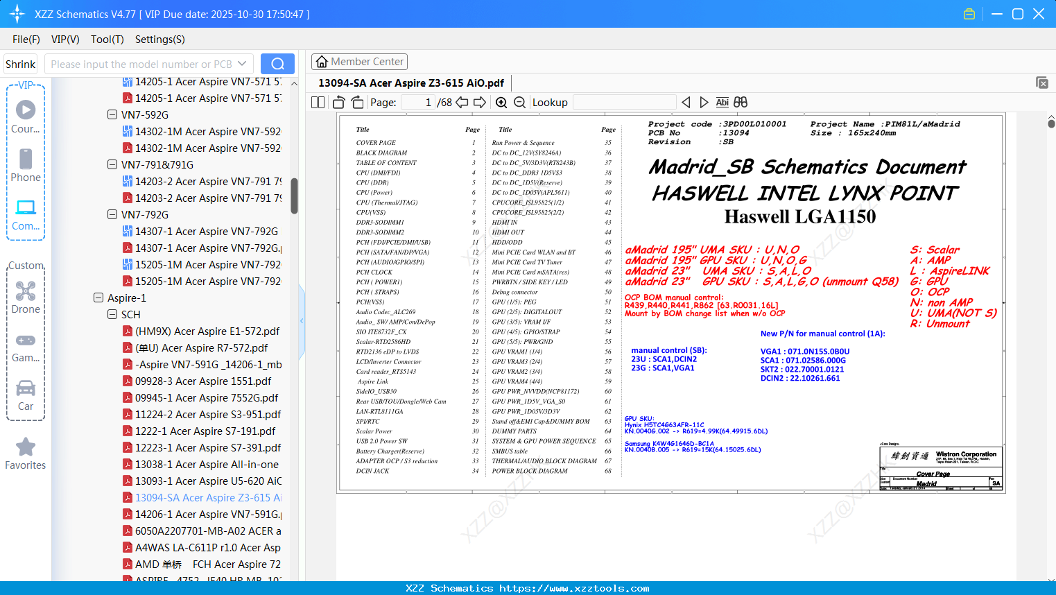The height and width of the screenshot is (595, 1056).
Task: Click the tree scroll-up arrow
Action: [x=294, y=83]
